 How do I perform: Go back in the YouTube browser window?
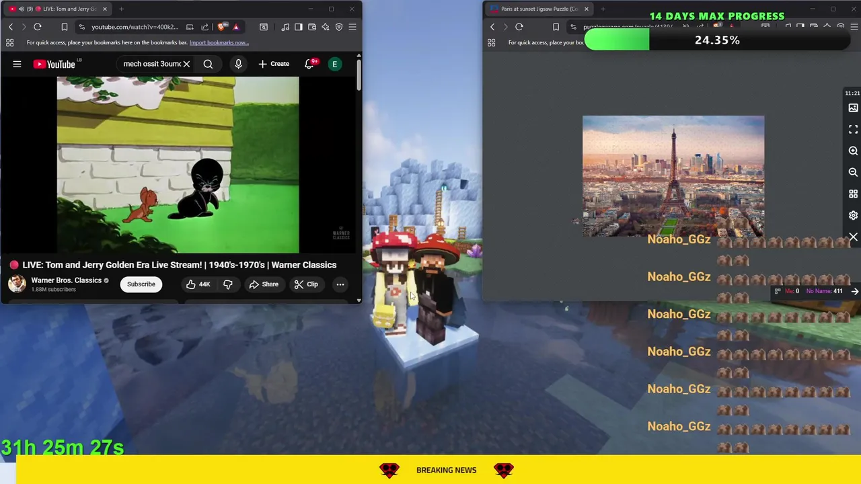pos(11,27)
